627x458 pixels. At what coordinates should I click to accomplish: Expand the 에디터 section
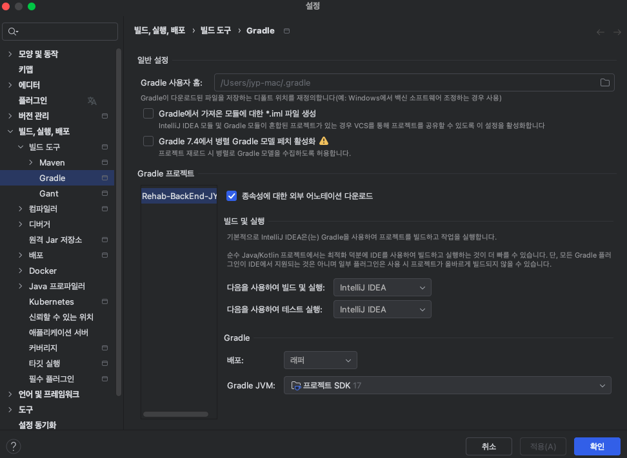pyautogui.click(x=10, y=85)
